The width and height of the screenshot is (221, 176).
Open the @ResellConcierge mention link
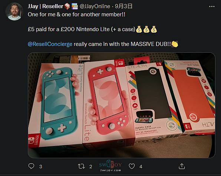[x=50, y=44]
